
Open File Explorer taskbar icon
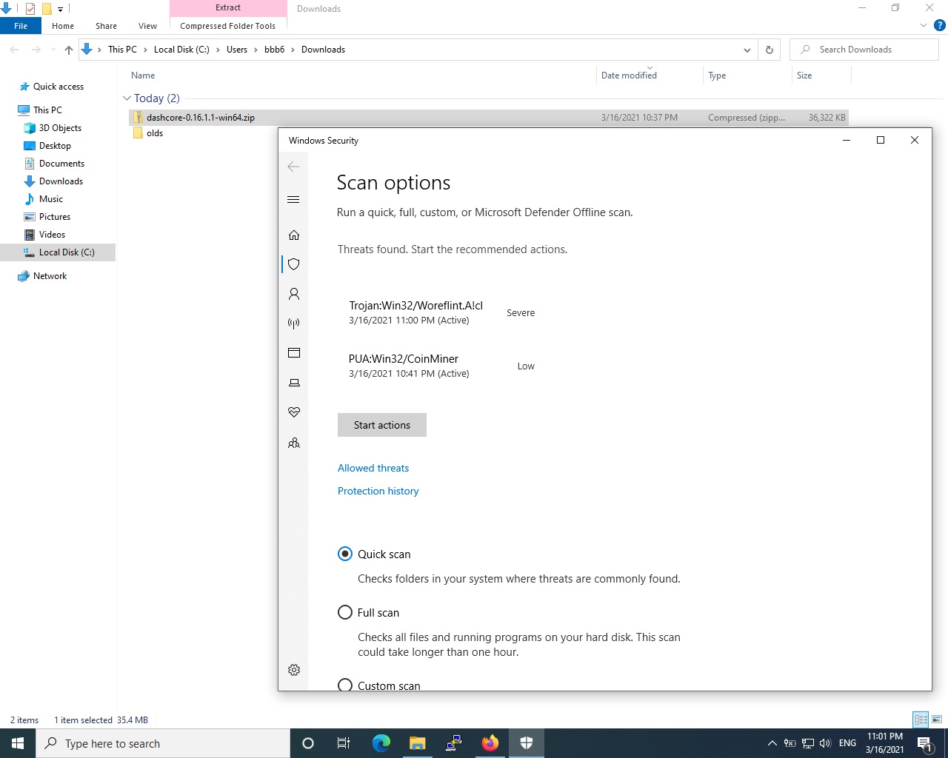coord(418,743)
